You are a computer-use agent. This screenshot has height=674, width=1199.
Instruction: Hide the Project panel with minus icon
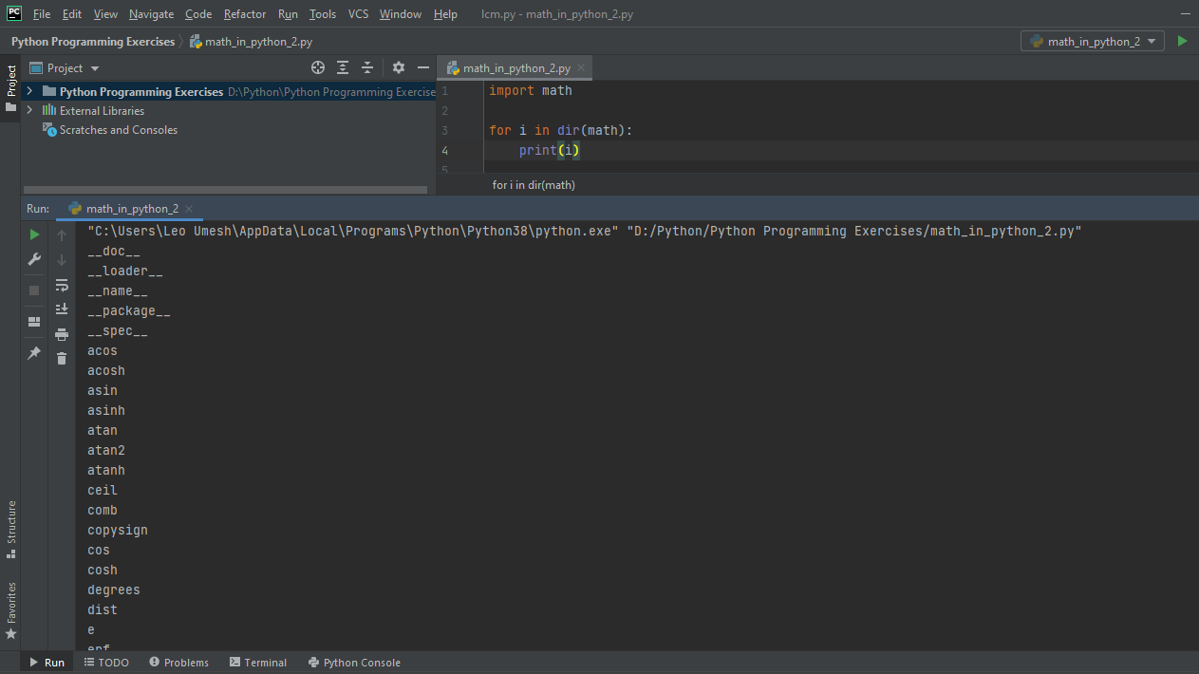[422, 67]
